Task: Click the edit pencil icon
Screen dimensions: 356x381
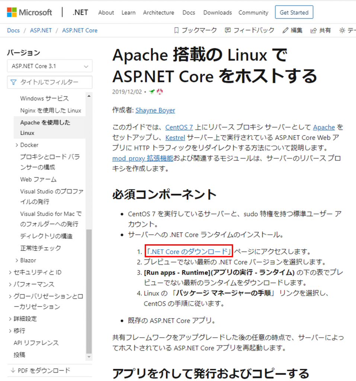Action: 285,31
